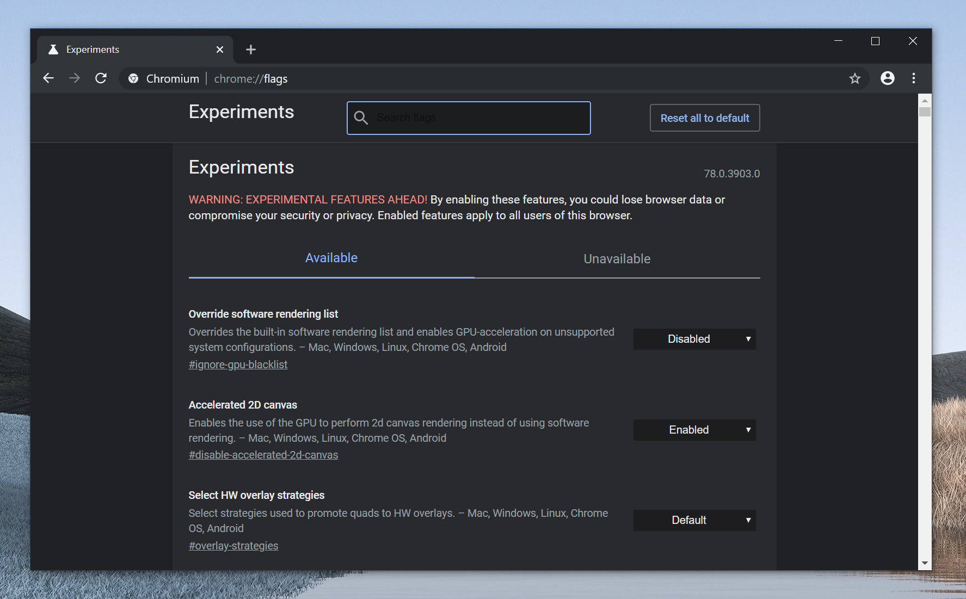This screenshot has height=599, width=966.
Task: Close the Experiments tab
Action: (x=219, y=50)
